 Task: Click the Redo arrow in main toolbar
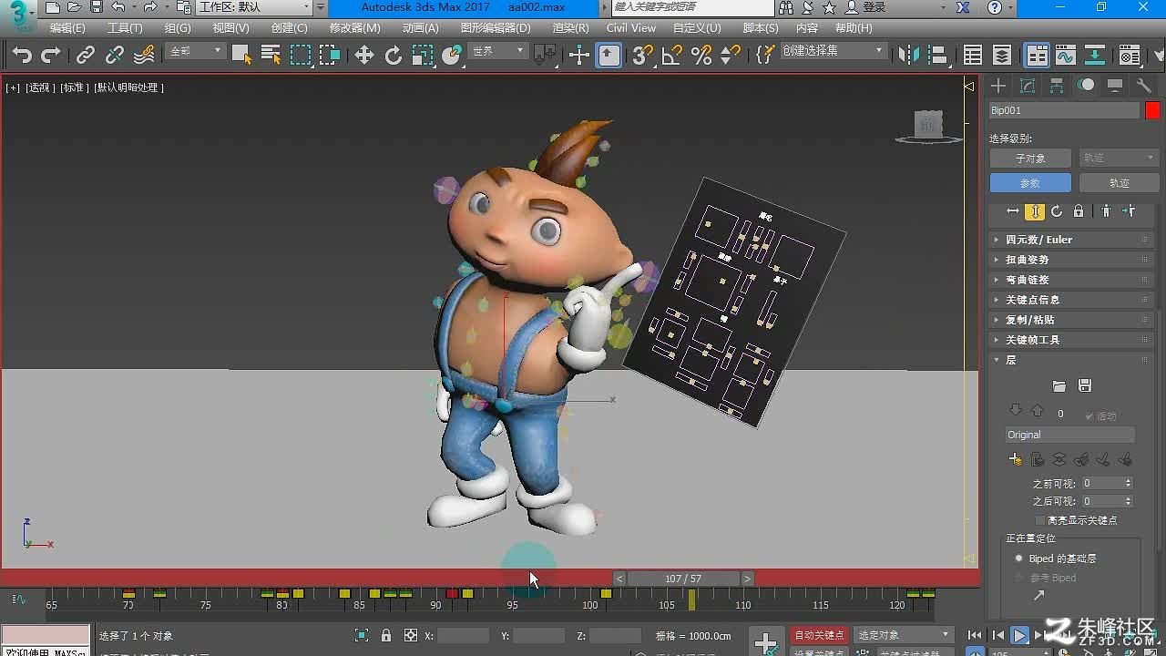(51, 56)
